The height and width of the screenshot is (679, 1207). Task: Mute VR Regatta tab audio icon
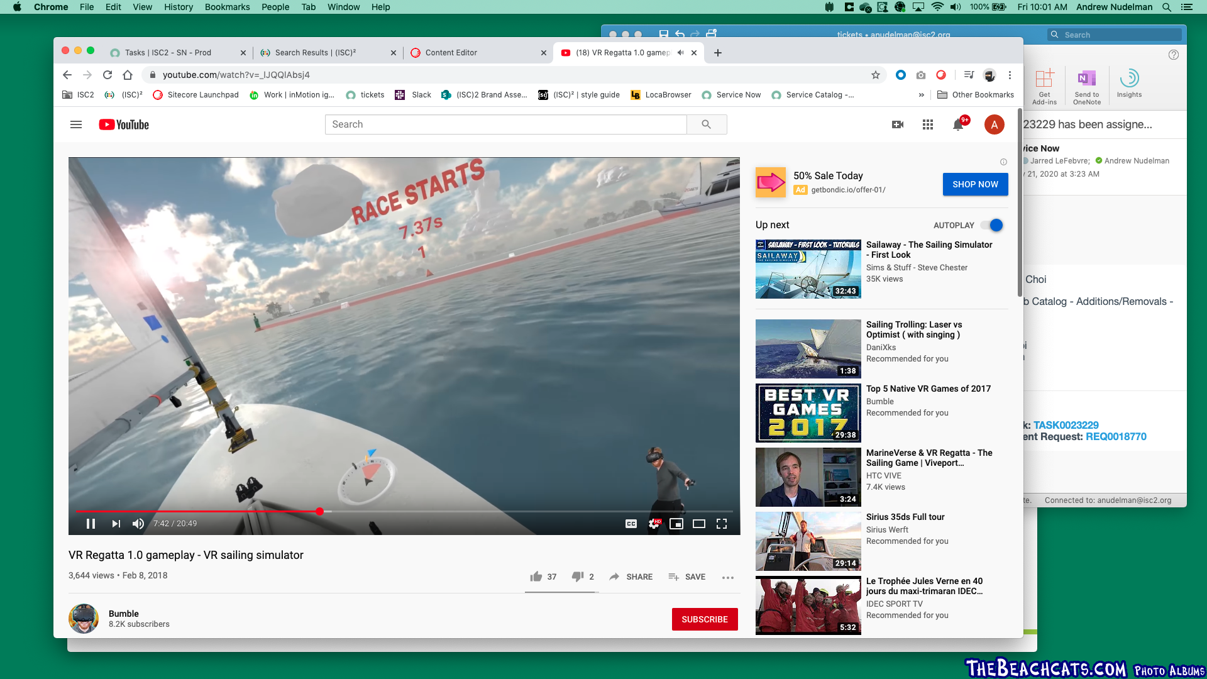(x=680, y=53)
